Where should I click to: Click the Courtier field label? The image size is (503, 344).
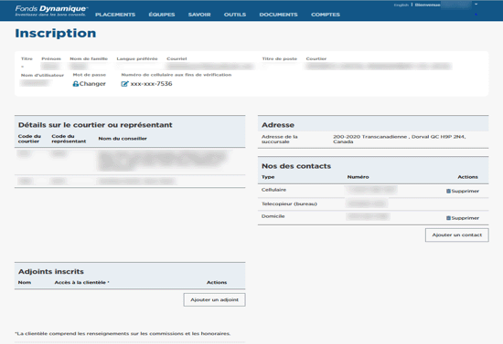[316, 59]
